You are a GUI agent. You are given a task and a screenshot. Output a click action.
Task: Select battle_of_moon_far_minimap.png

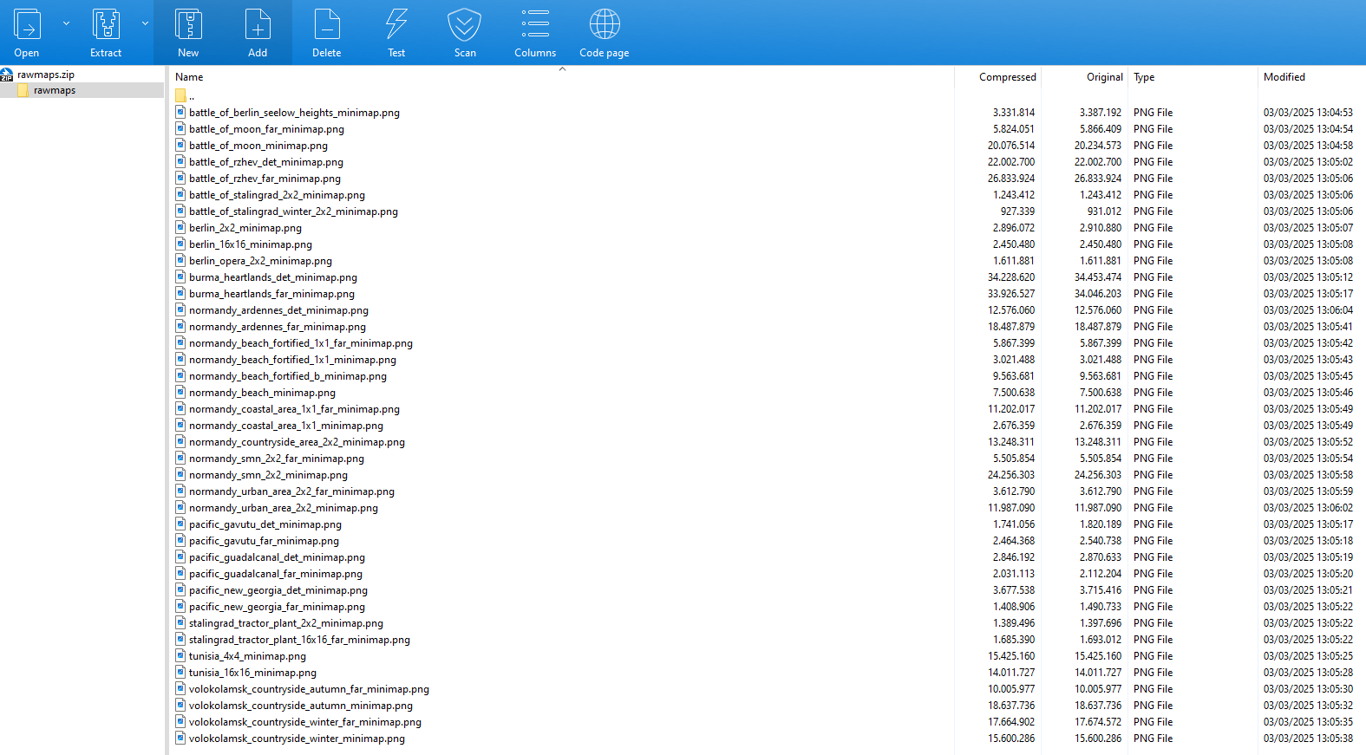tap(266, 129)
